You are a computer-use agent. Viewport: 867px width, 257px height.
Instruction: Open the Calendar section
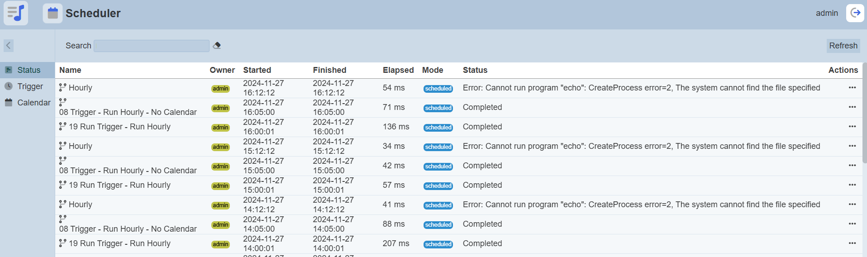33,103
